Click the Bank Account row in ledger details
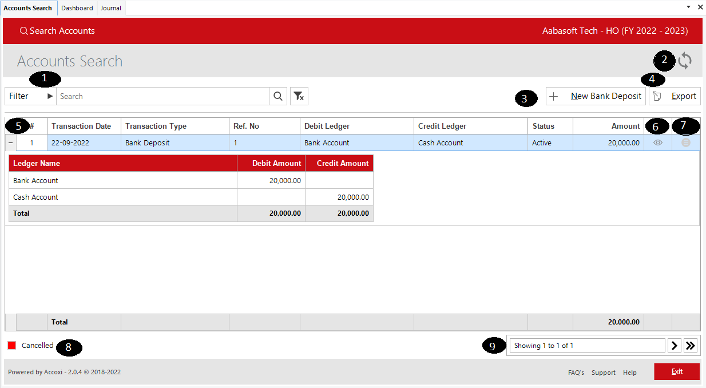 point(191,180)
